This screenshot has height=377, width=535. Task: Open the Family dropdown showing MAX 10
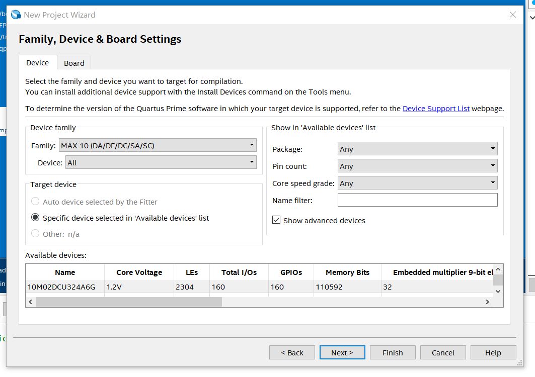pyautogui.click(x=158, y=145)
